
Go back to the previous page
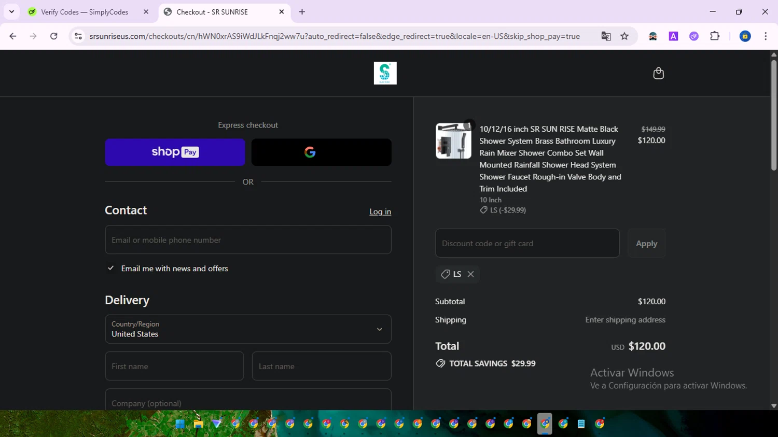point(13,36)
